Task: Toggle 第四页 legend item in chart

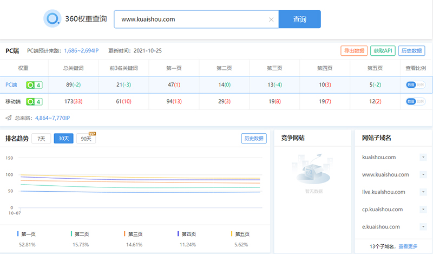Action: tap(187, 234)
